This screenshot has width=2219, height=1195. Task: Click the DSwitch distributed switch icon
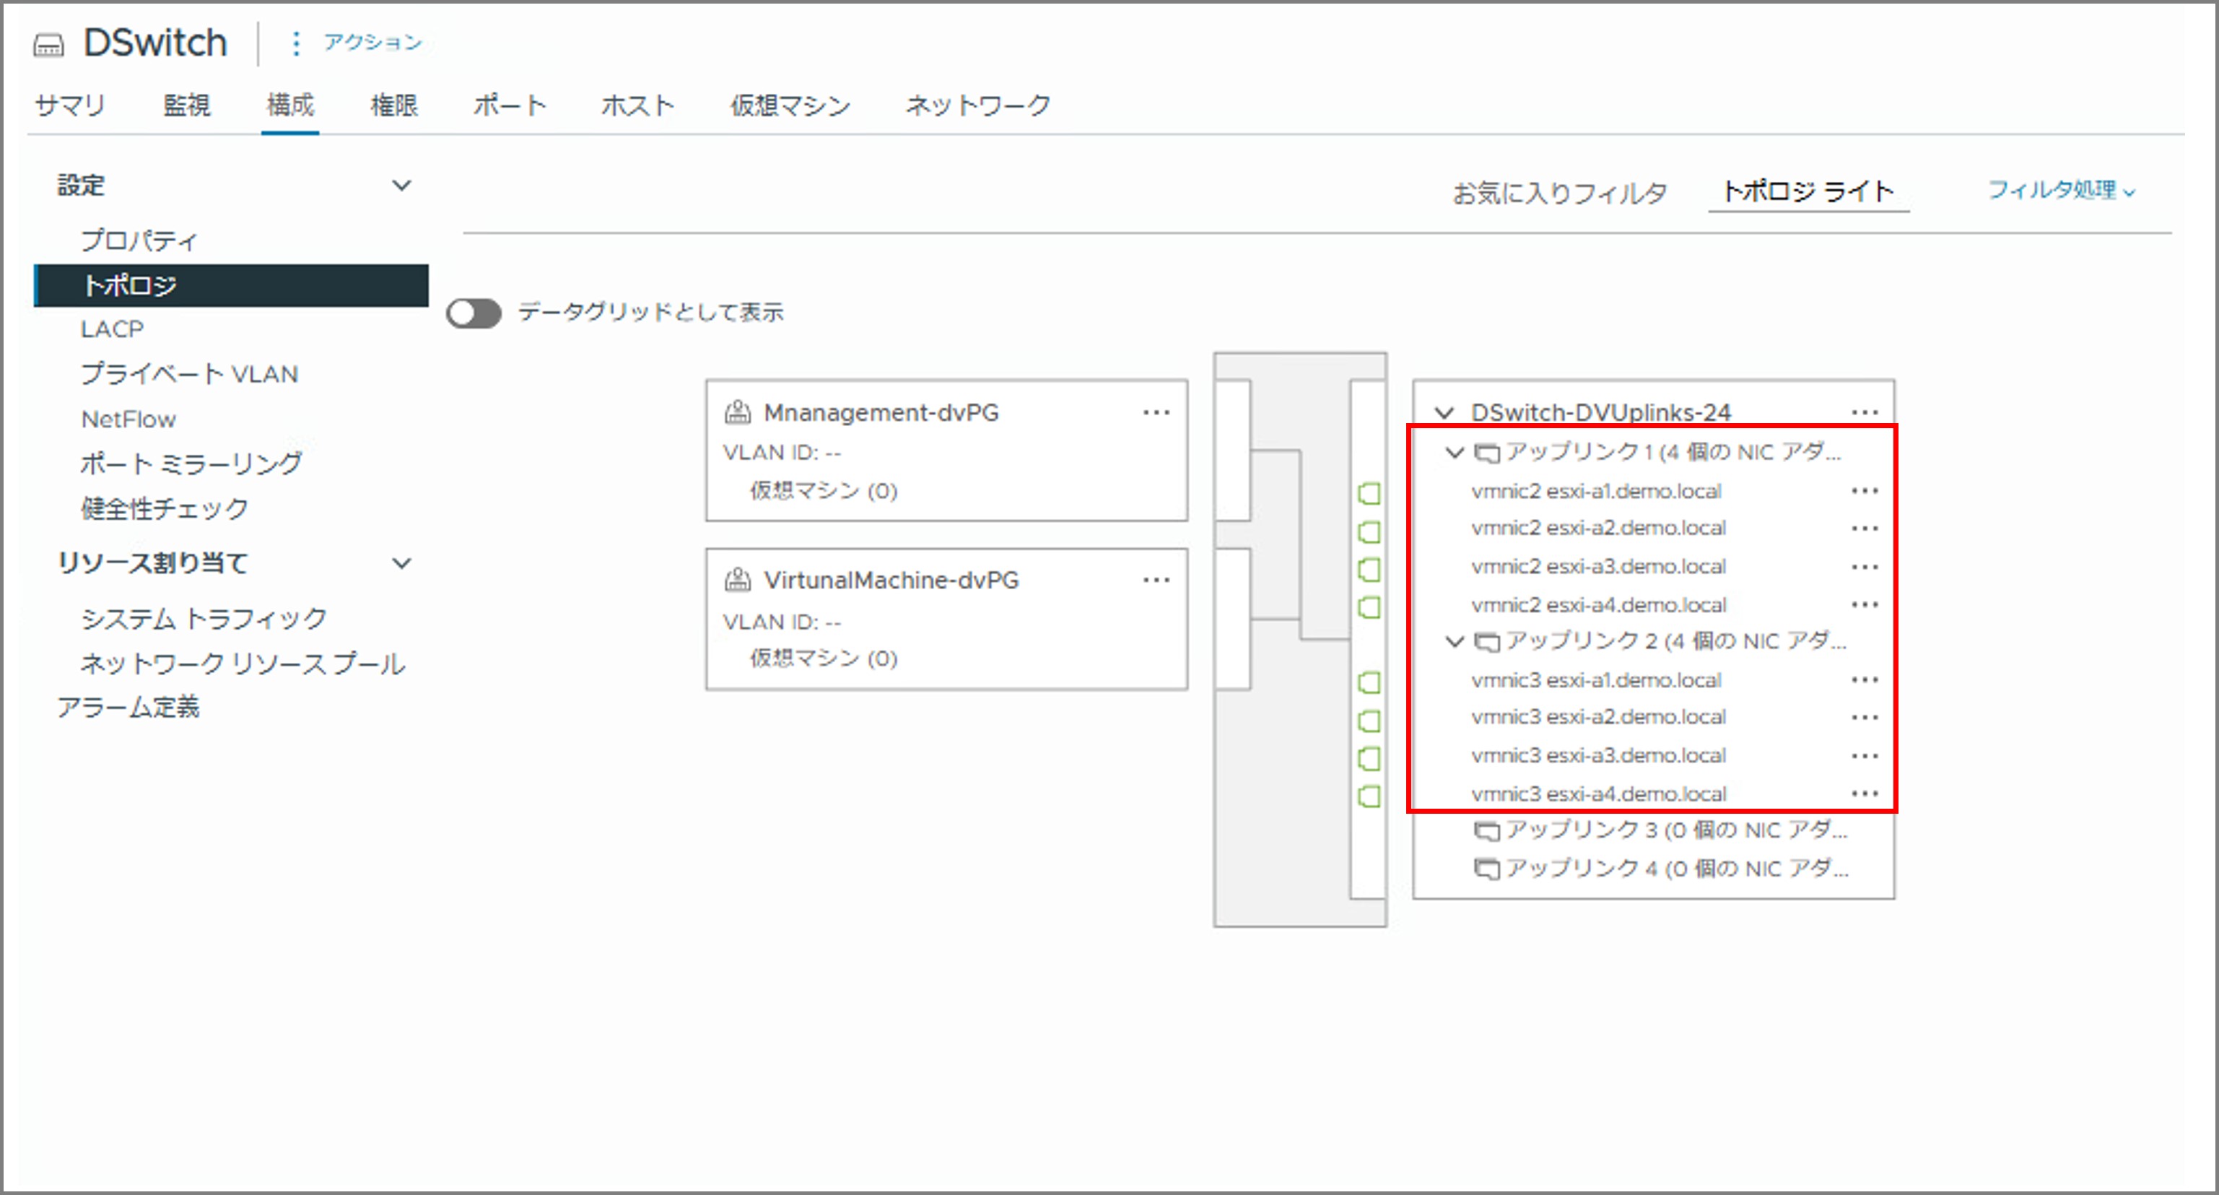click(48, 44)
